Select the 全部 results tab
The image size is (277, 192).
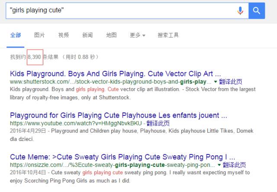click(16, 35)
